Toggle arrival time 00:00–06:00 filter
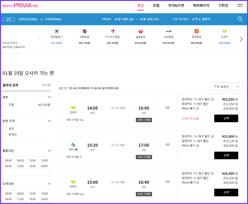Screen dimensions: 248x204 [x=8, y=196]
